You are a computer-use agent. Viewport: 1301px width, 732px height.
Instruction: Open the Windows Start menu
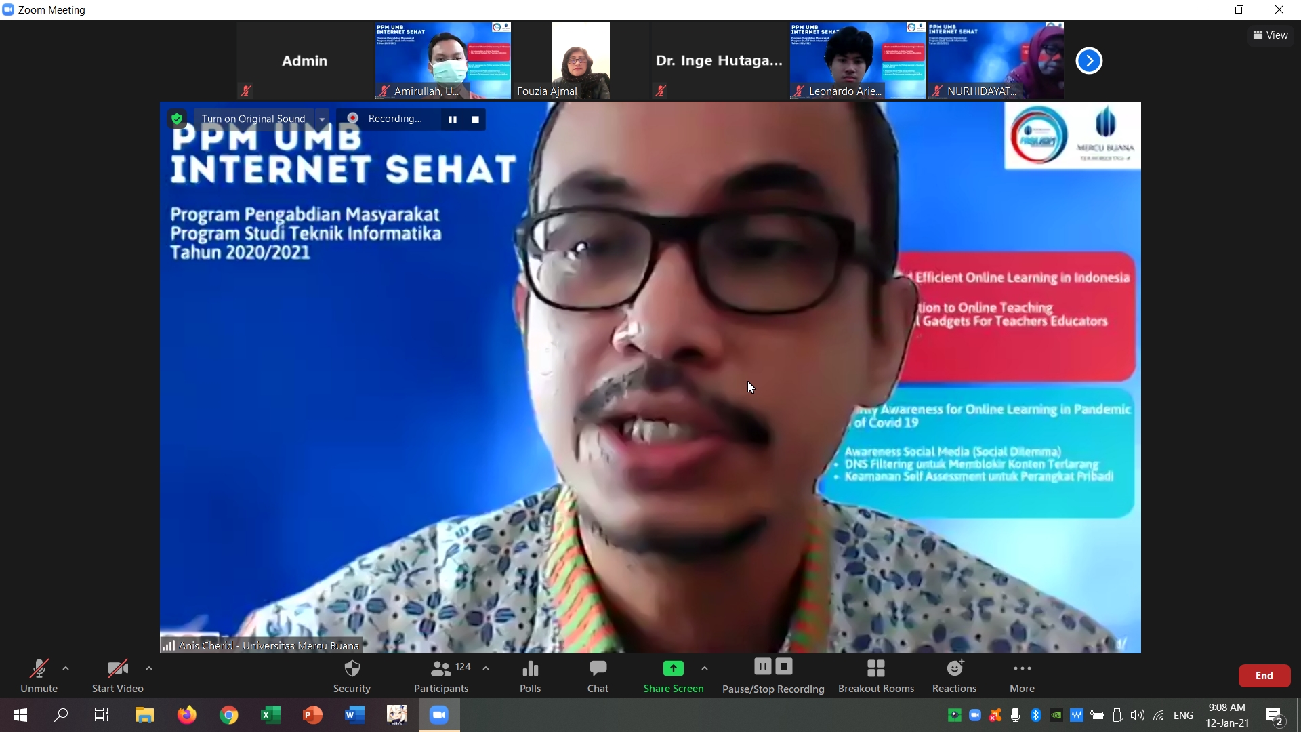pos(20,715)
